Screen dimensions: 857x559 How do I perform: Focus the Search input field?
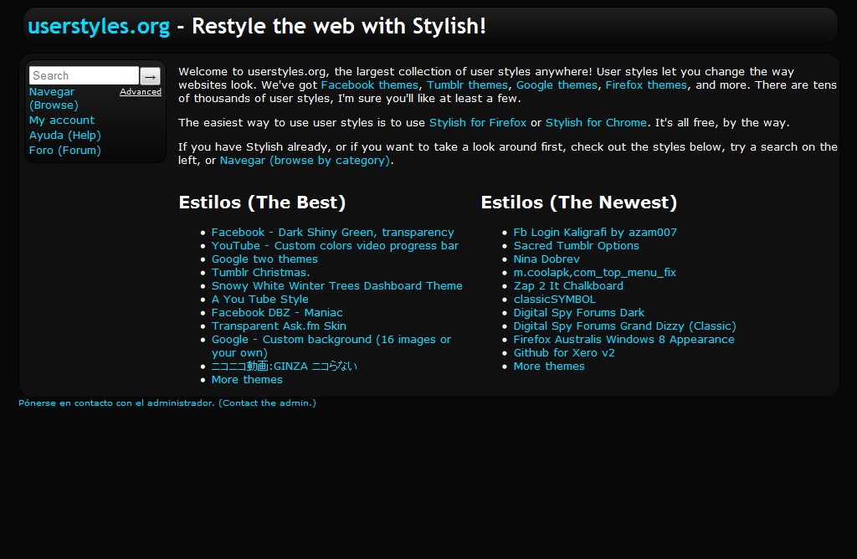[85, 75]
